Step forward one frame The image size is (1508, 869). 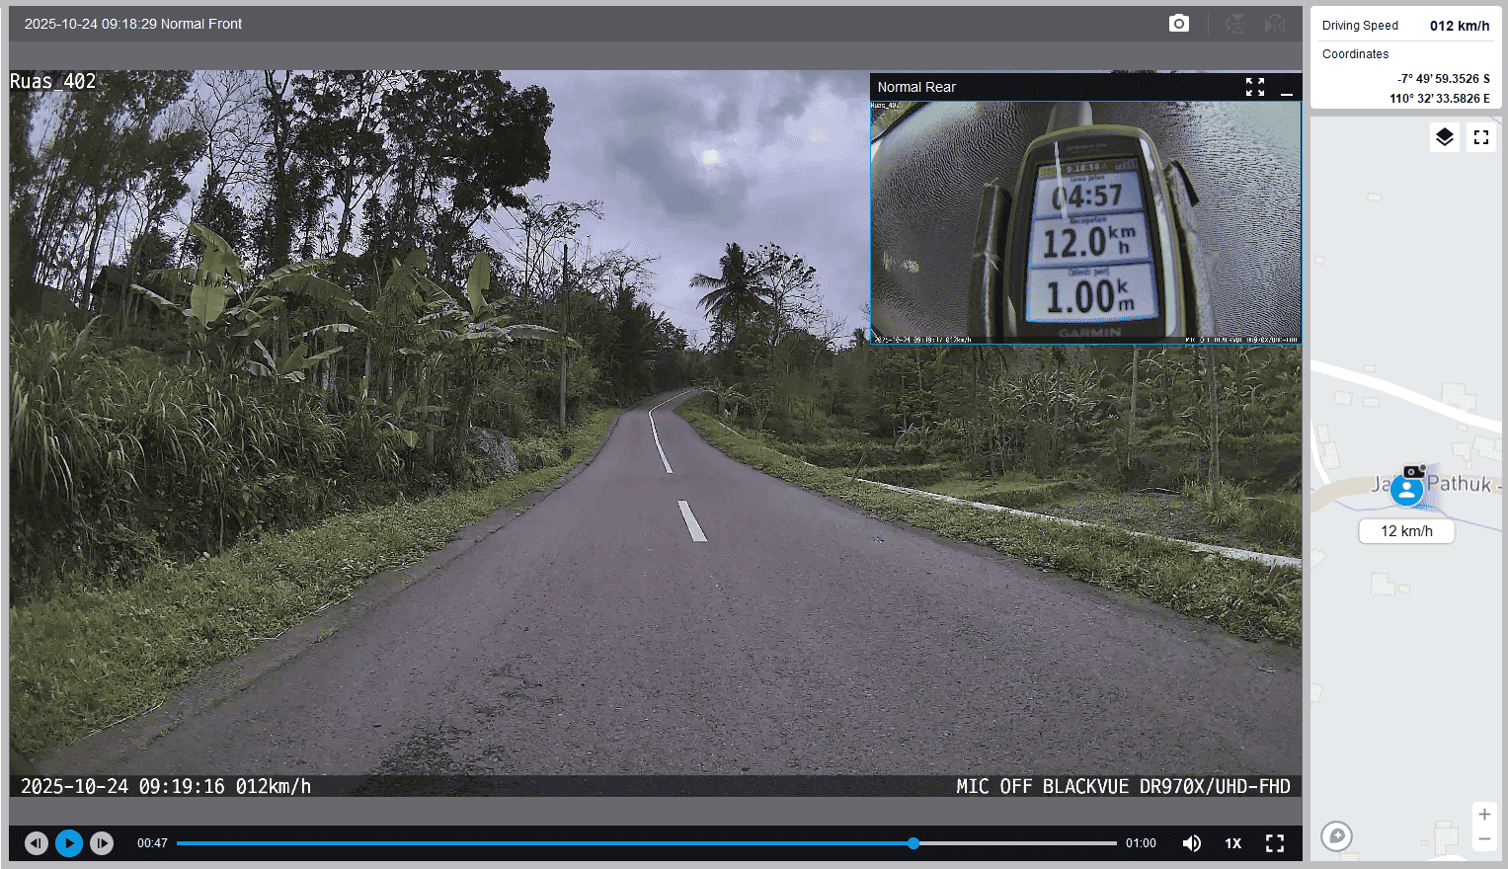(x=102, y=843)
